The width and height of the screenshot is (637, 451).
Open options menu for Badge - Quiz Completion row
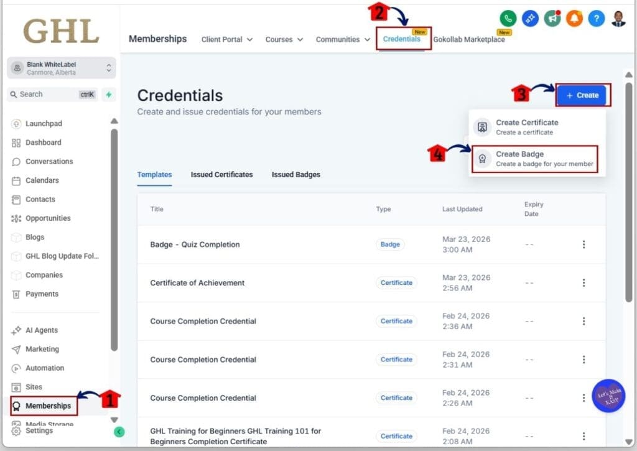(584, 244)
